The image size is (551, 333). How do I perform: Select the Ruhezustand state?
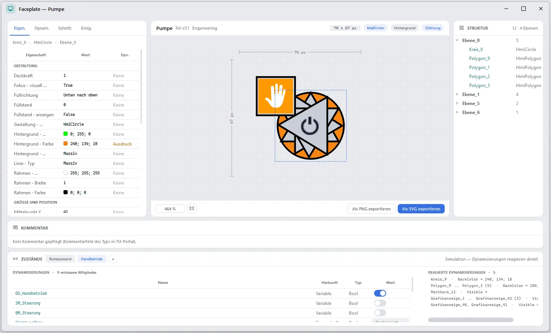tap(60, 259)
